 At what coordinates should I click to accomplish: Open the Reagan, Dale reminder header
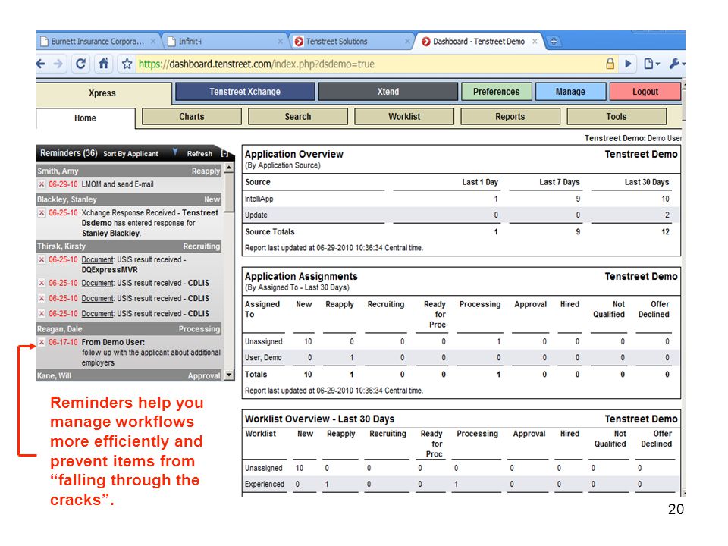[129, 328]
